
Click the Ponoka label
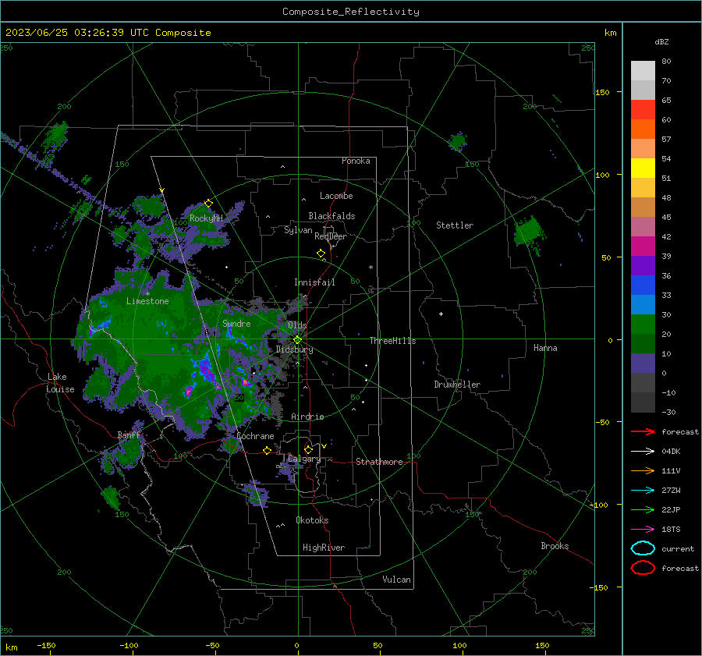pos(356,161)
